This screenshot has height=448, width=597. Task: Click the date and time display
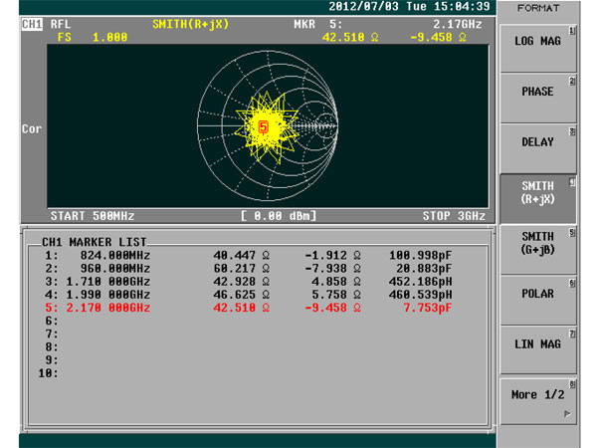[x=409, y=7]
